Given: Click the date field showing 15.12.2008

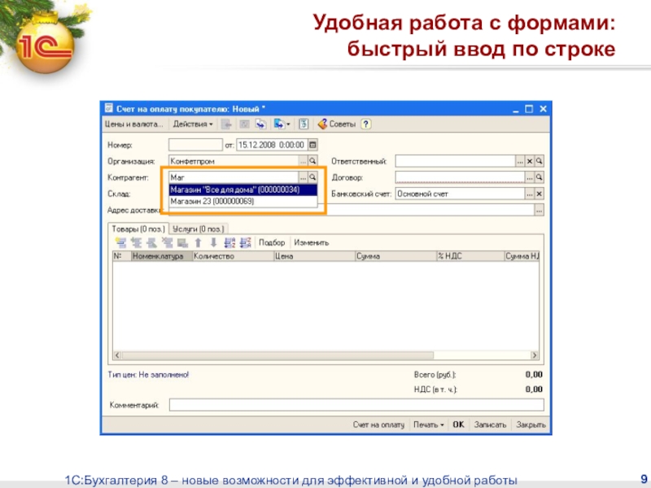Looking at the screenshot, I should 272,145.
